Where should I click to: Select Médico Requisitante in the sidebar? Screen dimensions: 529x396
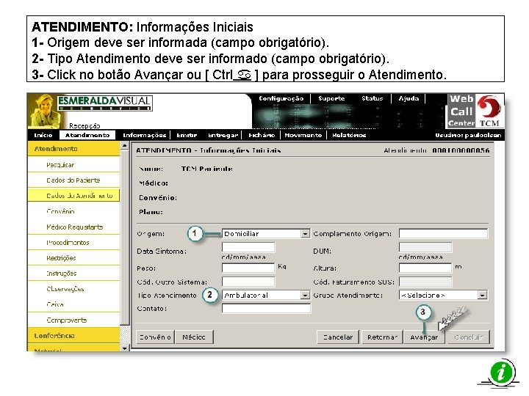point(74,227)
